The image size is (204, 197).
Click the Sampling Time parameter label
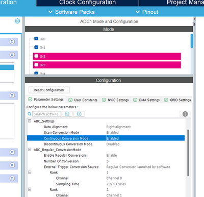point(67,184)
